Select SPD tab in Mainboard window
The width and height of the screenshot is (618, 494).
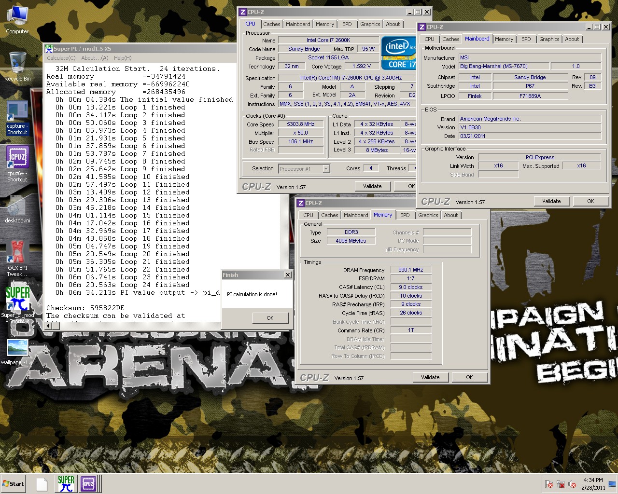pyautogui.click(x=526, y=39)
